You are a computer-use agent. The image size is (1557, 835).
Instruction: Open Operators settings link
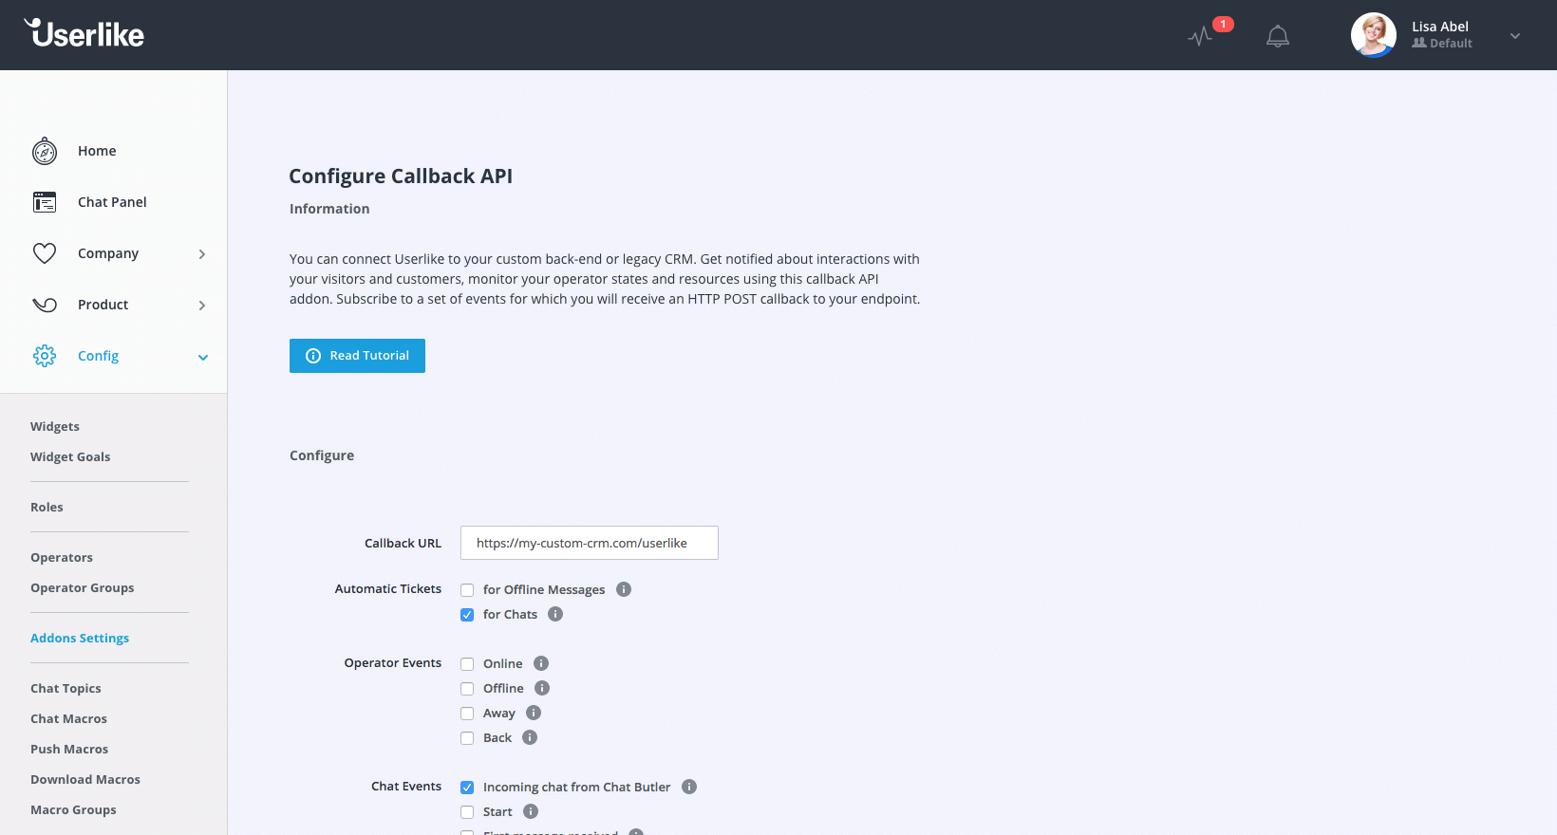pyautogui.click(x=62, y=558)
